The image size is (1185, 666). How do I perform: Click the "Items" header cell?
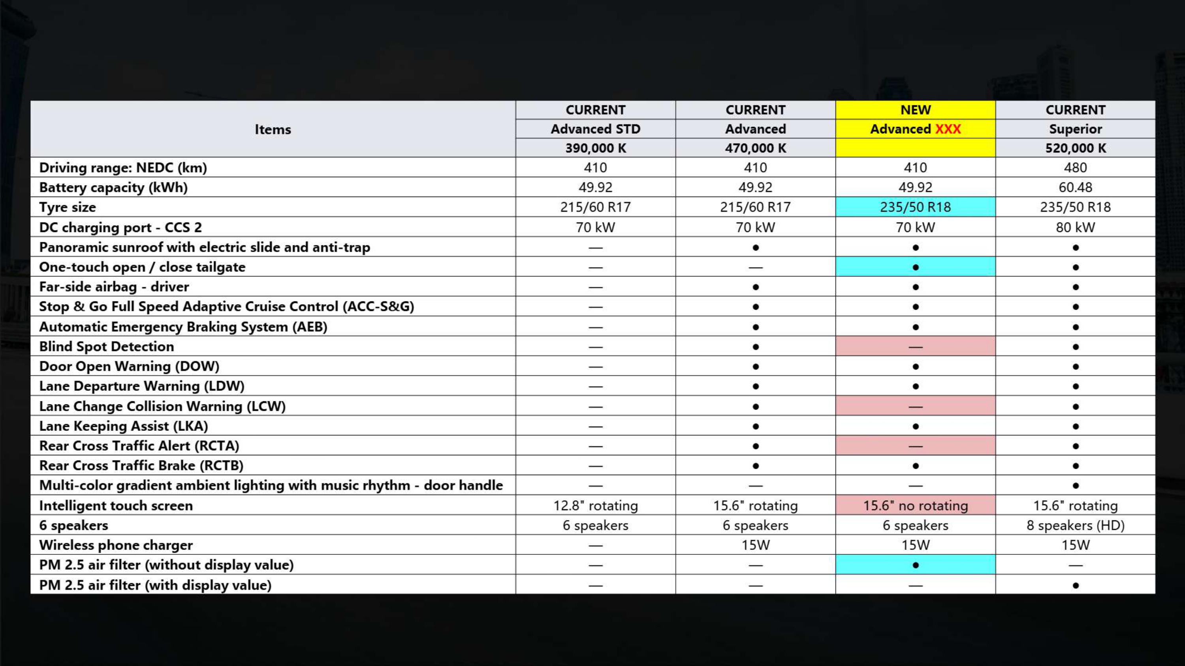273,129
